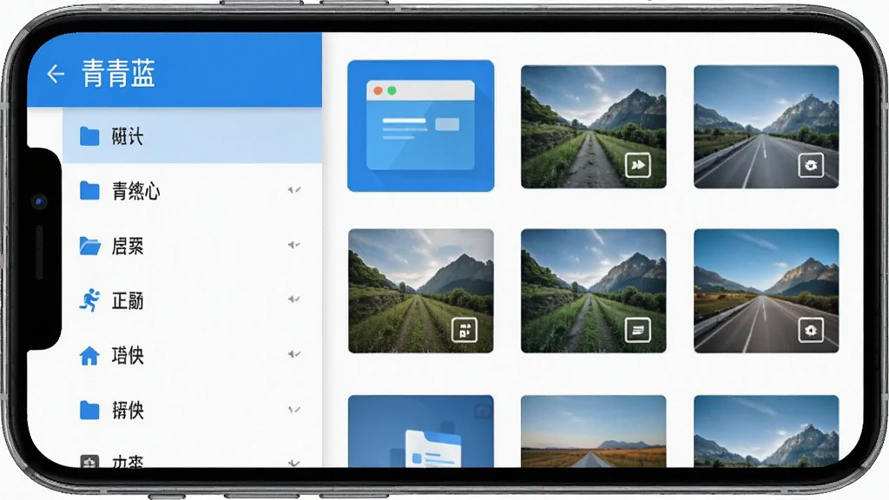Tap the gear badge on second-row highway photo

coord(811,330)
